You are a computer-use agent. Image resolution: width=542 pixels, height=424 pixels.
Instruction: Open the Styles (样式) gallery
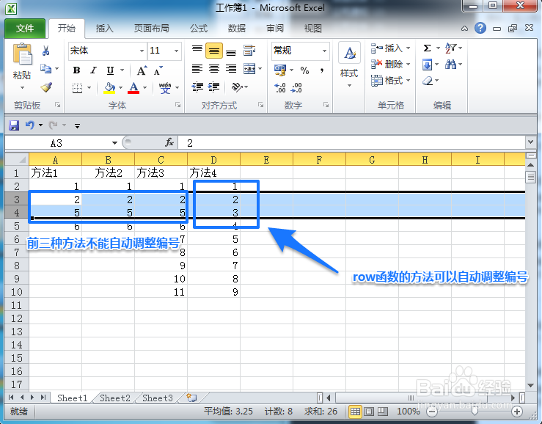coord(349,65)
